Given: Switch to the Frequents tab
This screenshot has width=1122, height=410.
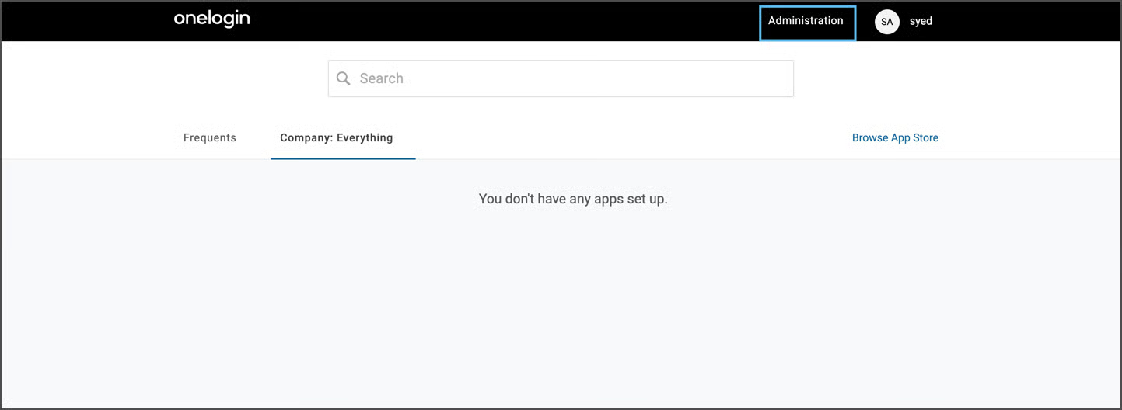Looking at the screenshot, I should [x=210, y=138].
